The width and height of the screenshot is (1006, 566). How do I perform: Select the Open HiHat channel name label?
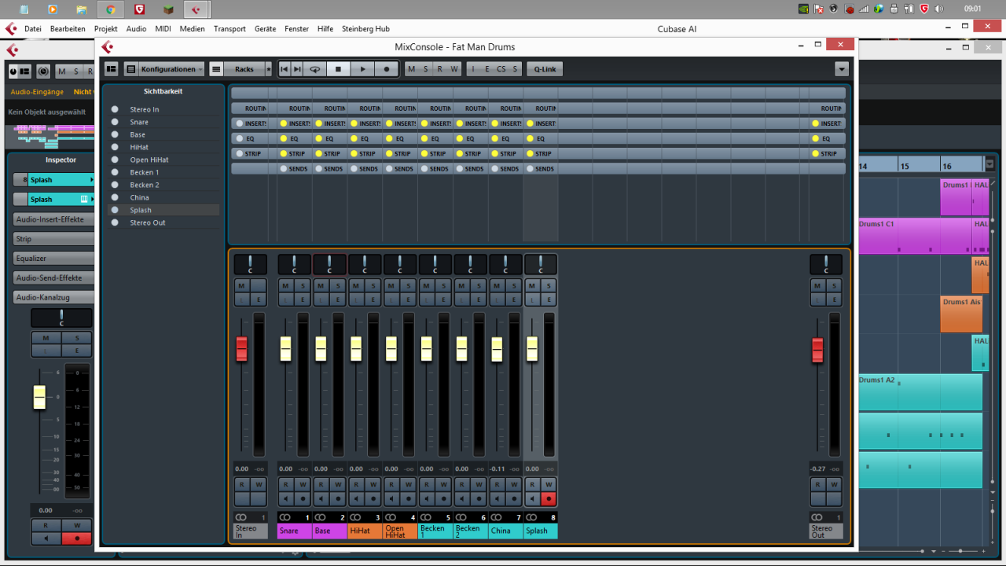[400, 531]
